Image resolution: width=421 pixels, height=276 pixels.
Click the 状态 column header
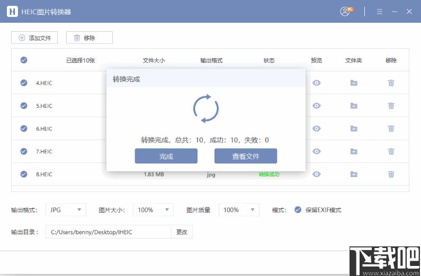269,60
